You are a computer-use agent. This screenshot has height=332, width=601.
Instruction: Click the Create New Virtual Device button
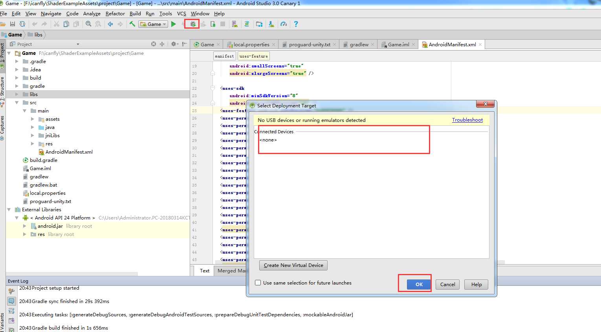293,265
